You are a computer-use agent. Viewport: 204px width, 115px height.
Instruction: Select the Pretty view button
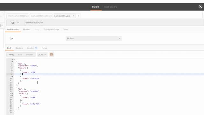(x=11, y=55)
